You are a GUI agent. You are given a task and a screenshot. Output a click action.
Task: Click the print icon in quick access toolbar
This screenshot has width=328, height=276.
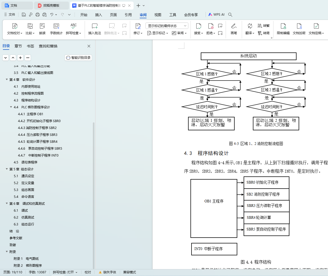pyautogui.click(x=38, y=15)
